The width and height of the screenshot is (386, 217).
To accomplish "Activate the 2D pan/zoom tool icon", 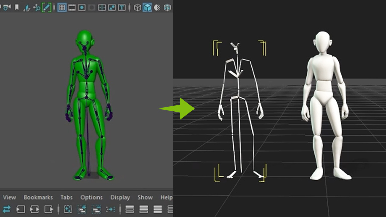I will point(37,7).
